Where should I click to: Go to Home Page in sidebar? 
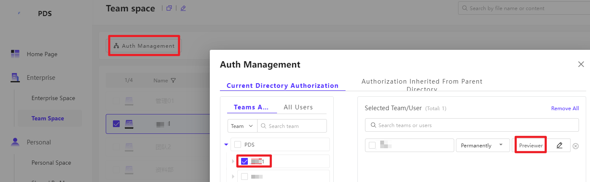point(42,54)
